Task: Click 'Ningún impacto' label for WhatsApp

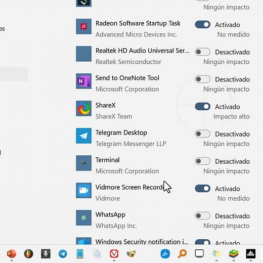Action: tap(227, 226)
